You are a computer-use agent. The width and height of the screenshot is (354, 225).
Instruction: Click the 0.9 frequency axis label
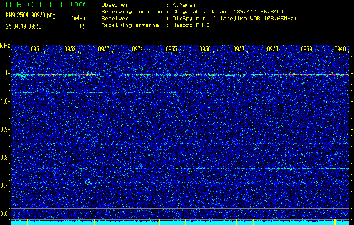point(5,129)
